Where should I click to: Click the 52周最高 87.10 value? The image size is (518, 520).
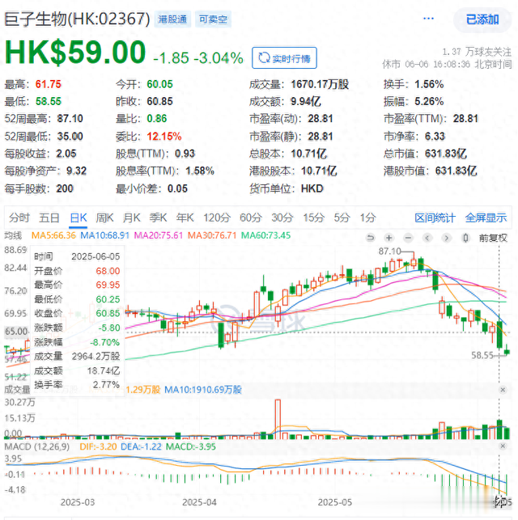(70, 118)
